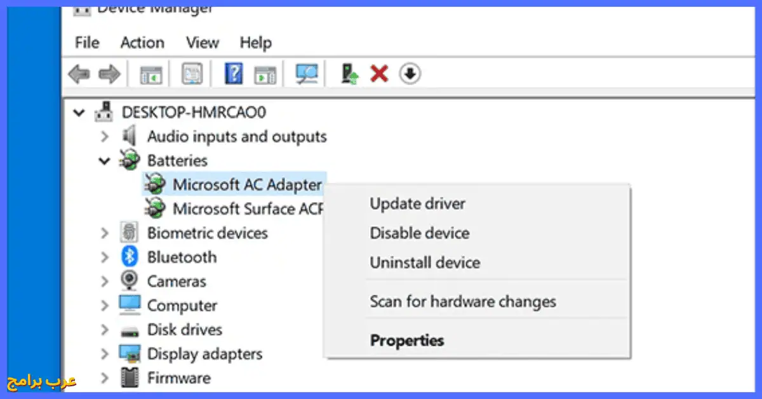Expand the Display adapters node
The image size is (762, 399).
coord(105,354)
